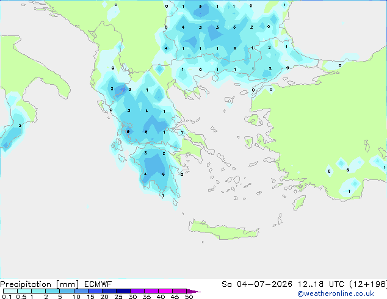
Task: Click the '0.5' legend scale label
Action: [x=21, y=297]
